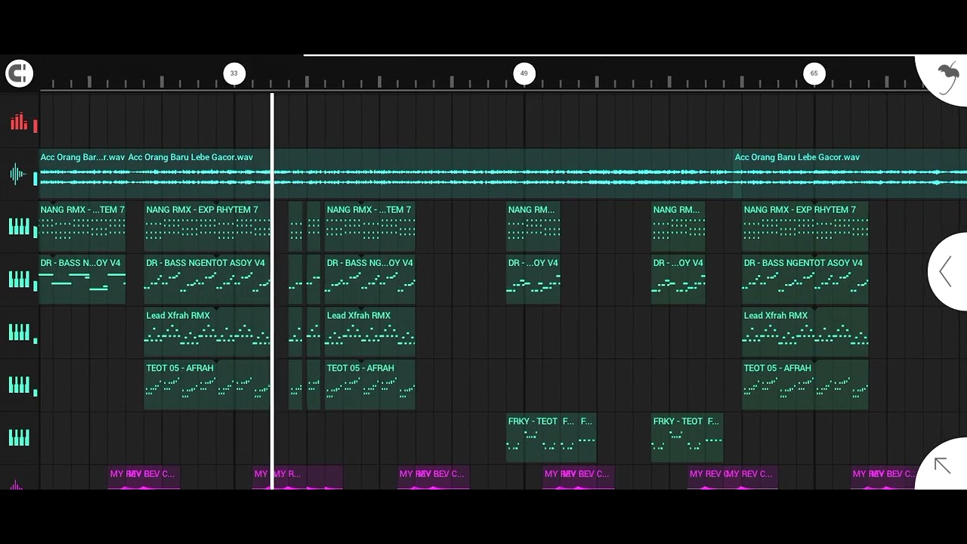Select the DR - BASS track piano icon
967x544 pixels.
[x=19, y=280]
